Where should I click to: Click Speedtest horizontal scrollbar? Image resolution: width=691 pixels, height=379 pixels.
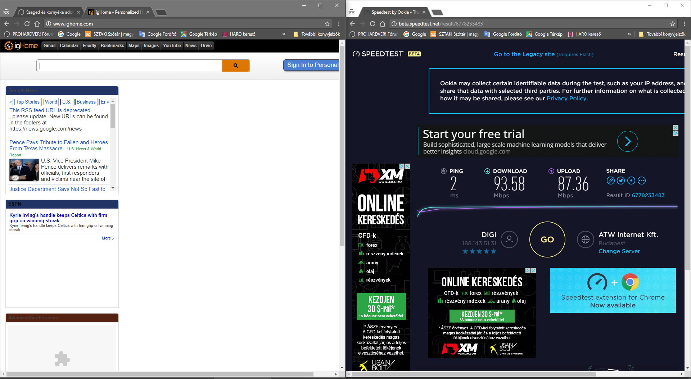(x=474, y=374)
